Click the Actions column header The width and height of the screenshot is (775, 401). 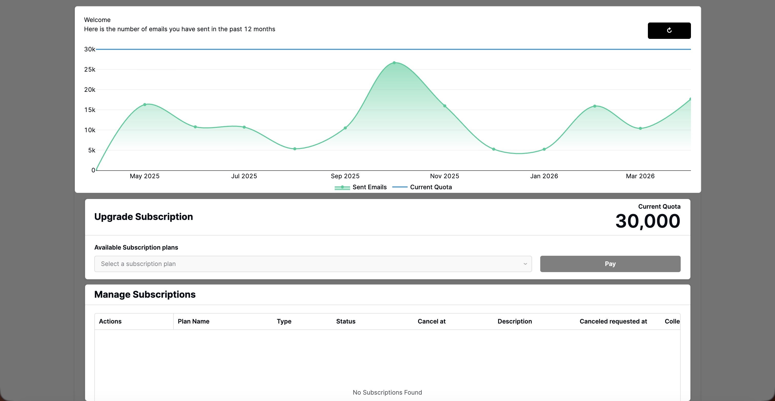click(110, 321)
